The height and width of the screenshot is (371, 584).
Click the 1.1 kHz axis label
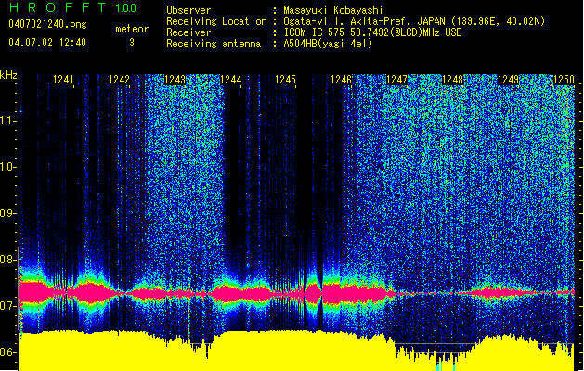pos(8,121)
